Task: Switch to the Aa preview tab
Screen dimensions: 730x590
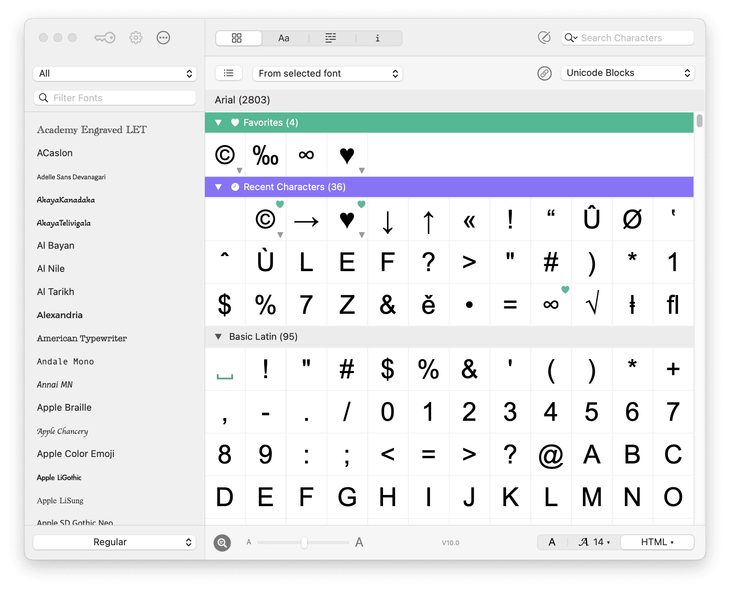Action: pyautogui.click(x=284, y=38)
